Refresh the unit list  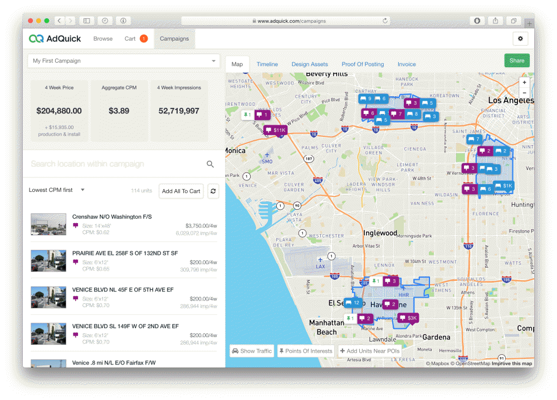coord(213,191)
